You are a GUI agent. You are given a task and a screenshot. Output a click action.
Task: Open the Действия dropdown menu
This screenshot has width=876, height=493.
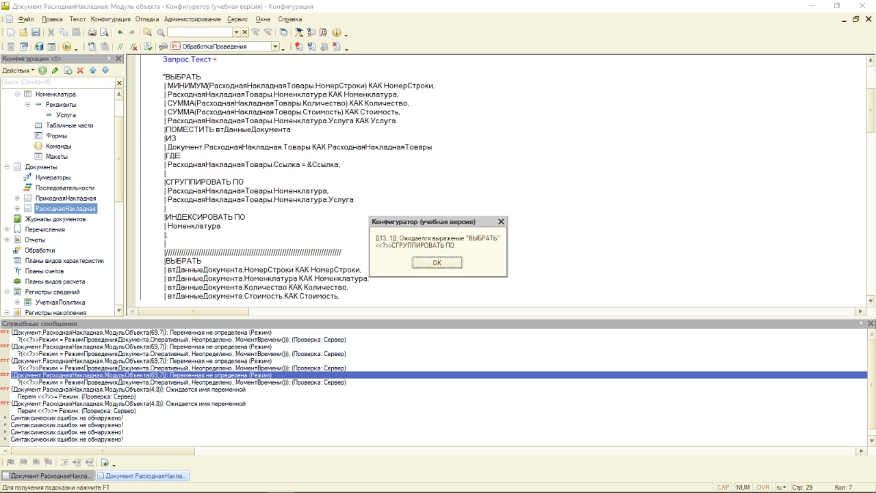coord(18,71)
